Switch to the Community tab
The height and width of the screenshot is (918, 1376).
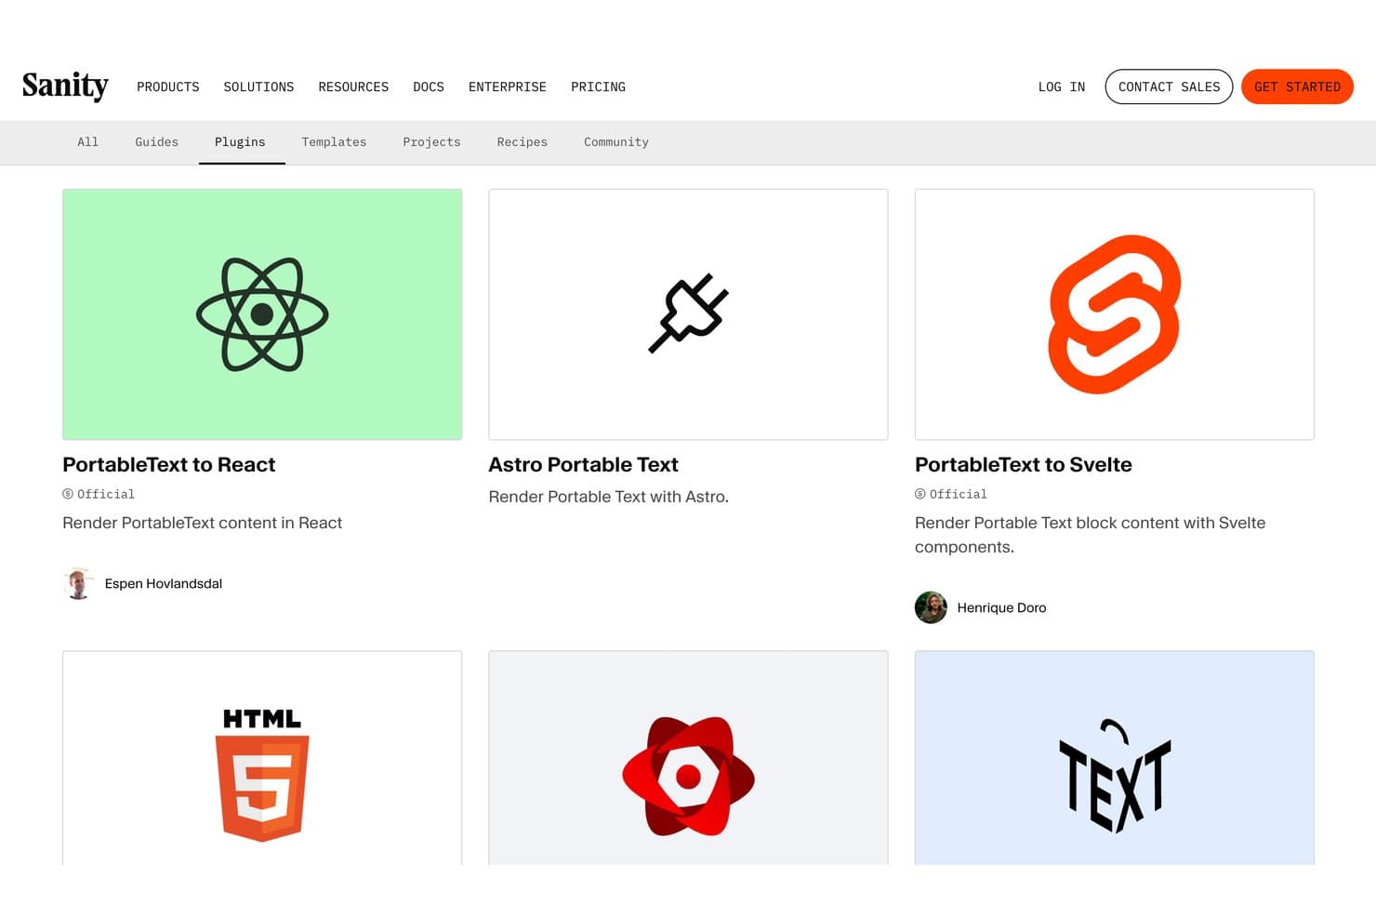(x=616, y=142)
